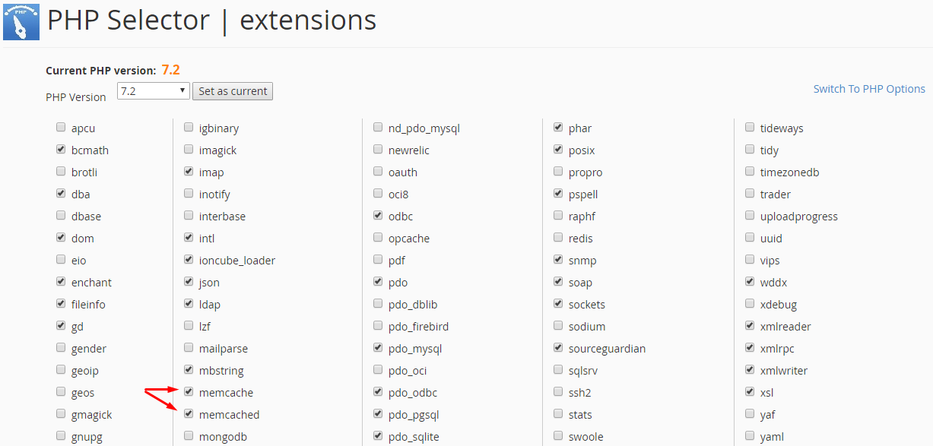Disable the pdo_mysql checkbox
The image size is (933, 446).
[x=378, y=348]
